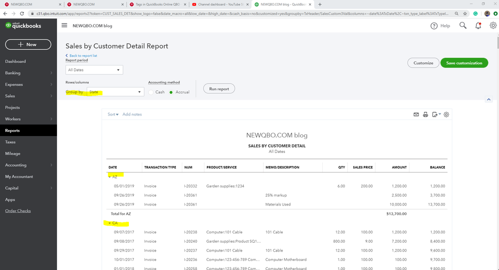Image resolution: width=499 pixels, height=270 pixels.
Task: Collapse the CA group rows
Action: tap(109, 223)
